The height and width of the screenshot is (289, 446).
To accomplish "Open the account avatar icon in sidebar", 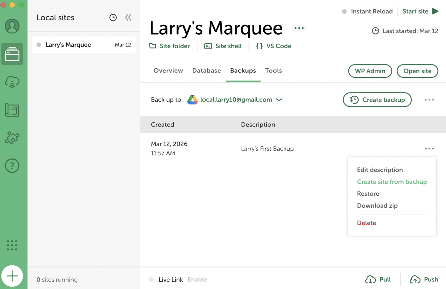I will [12, 26].
